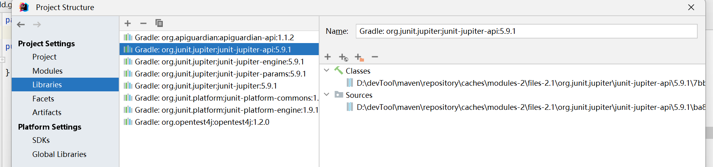Click the Classes tree node label
This screenshot has height=167, width=713.
click(x=358, y=71)
